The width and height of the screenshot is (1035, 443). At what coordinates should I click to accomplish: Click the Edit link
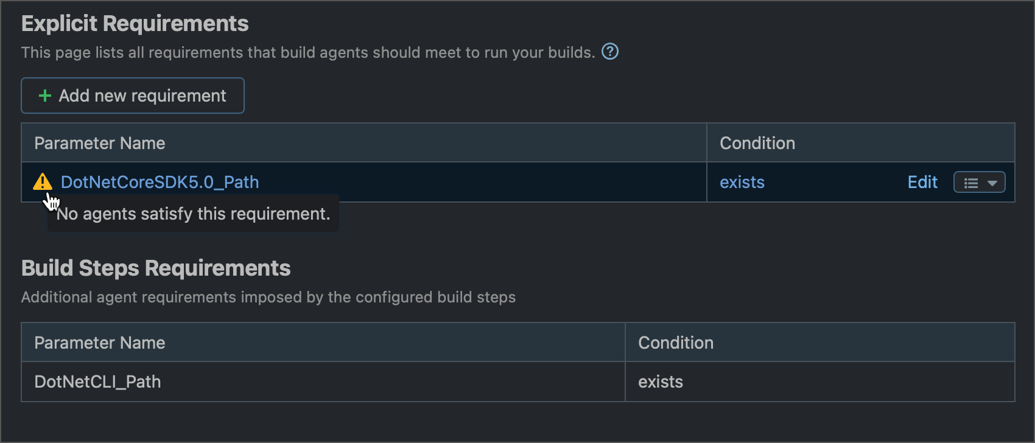(922, 181)
